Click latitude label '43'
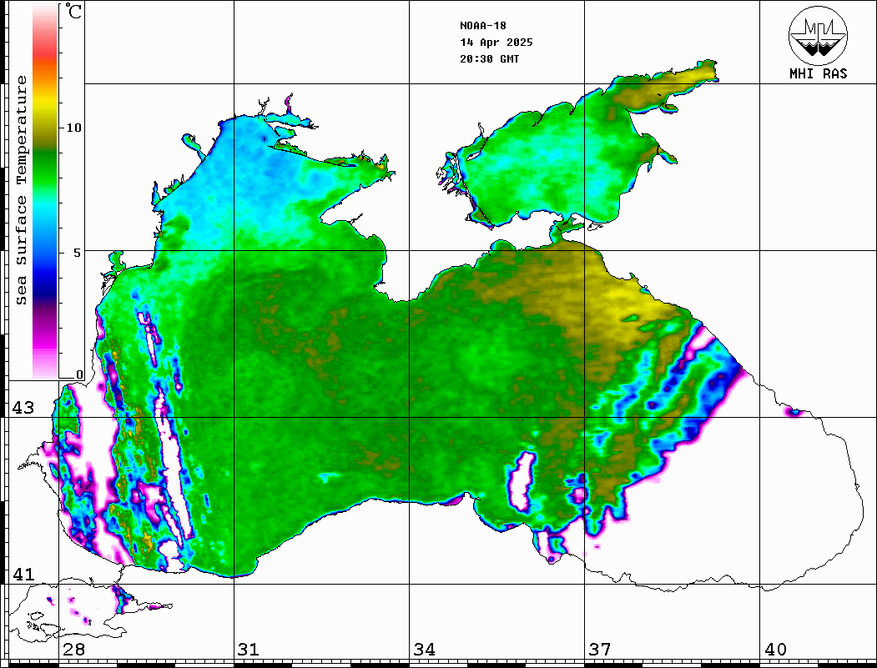The width and height of the screenshot is (877, 668). click(x=23, y=408)
